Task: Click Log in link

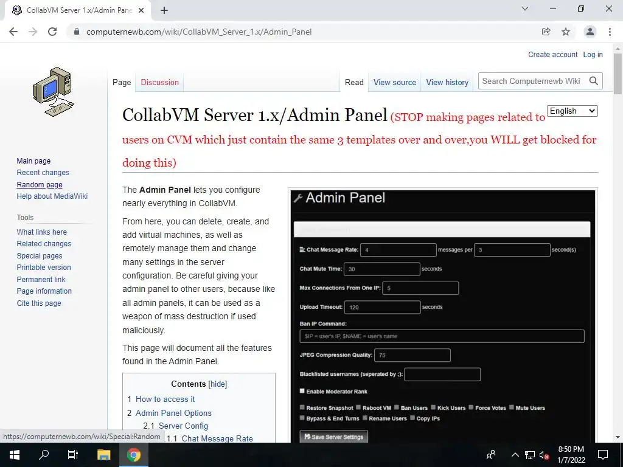Action: point(593,55)
